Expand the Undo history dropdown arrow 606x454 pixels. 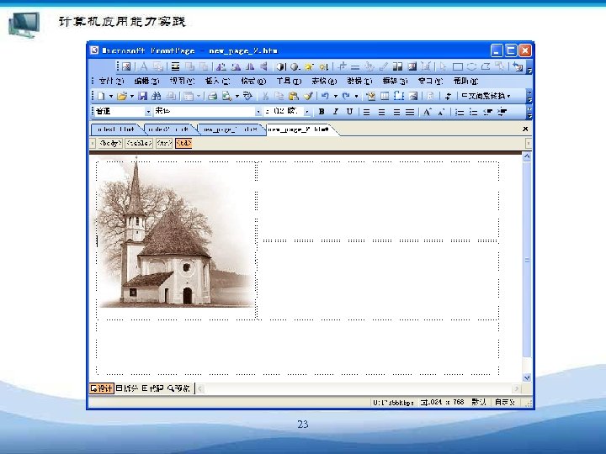pyautogui.click(x=336, y=96)
